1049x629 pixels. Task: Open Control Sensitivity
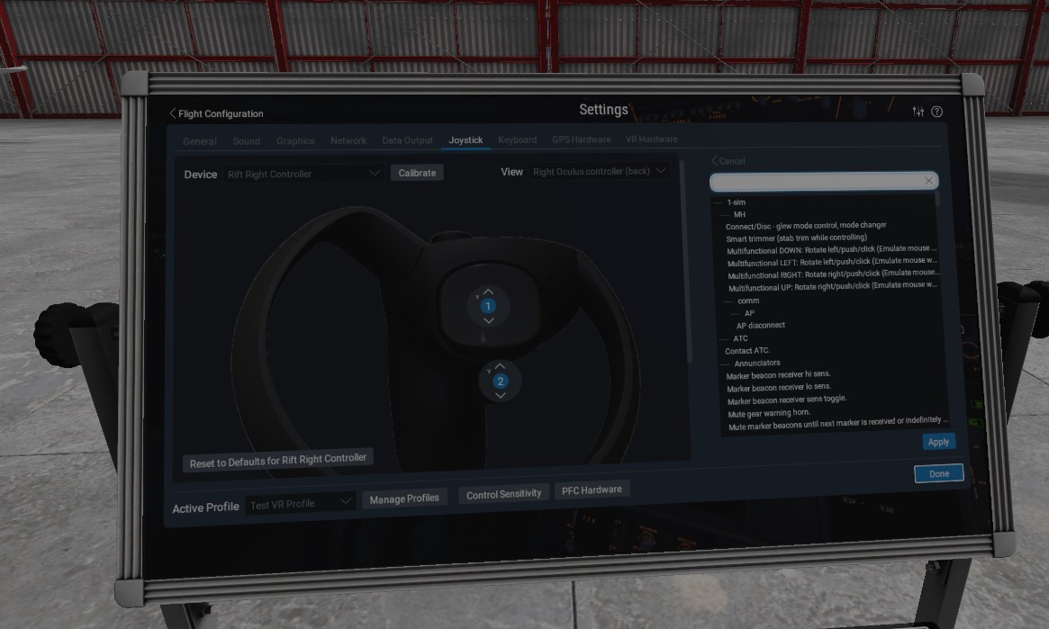[x=503, y=494]
